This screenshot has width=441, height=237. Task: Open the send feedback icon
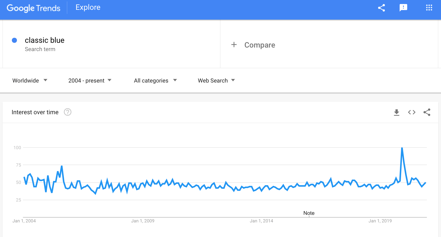[x=403, y=8]
